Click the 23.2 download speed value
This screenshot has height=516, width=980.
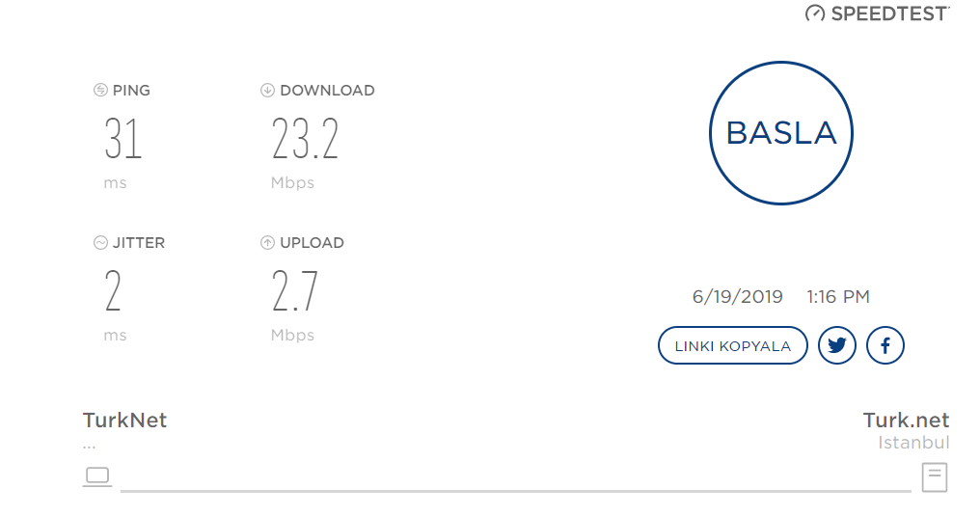[x=305, y=139]
